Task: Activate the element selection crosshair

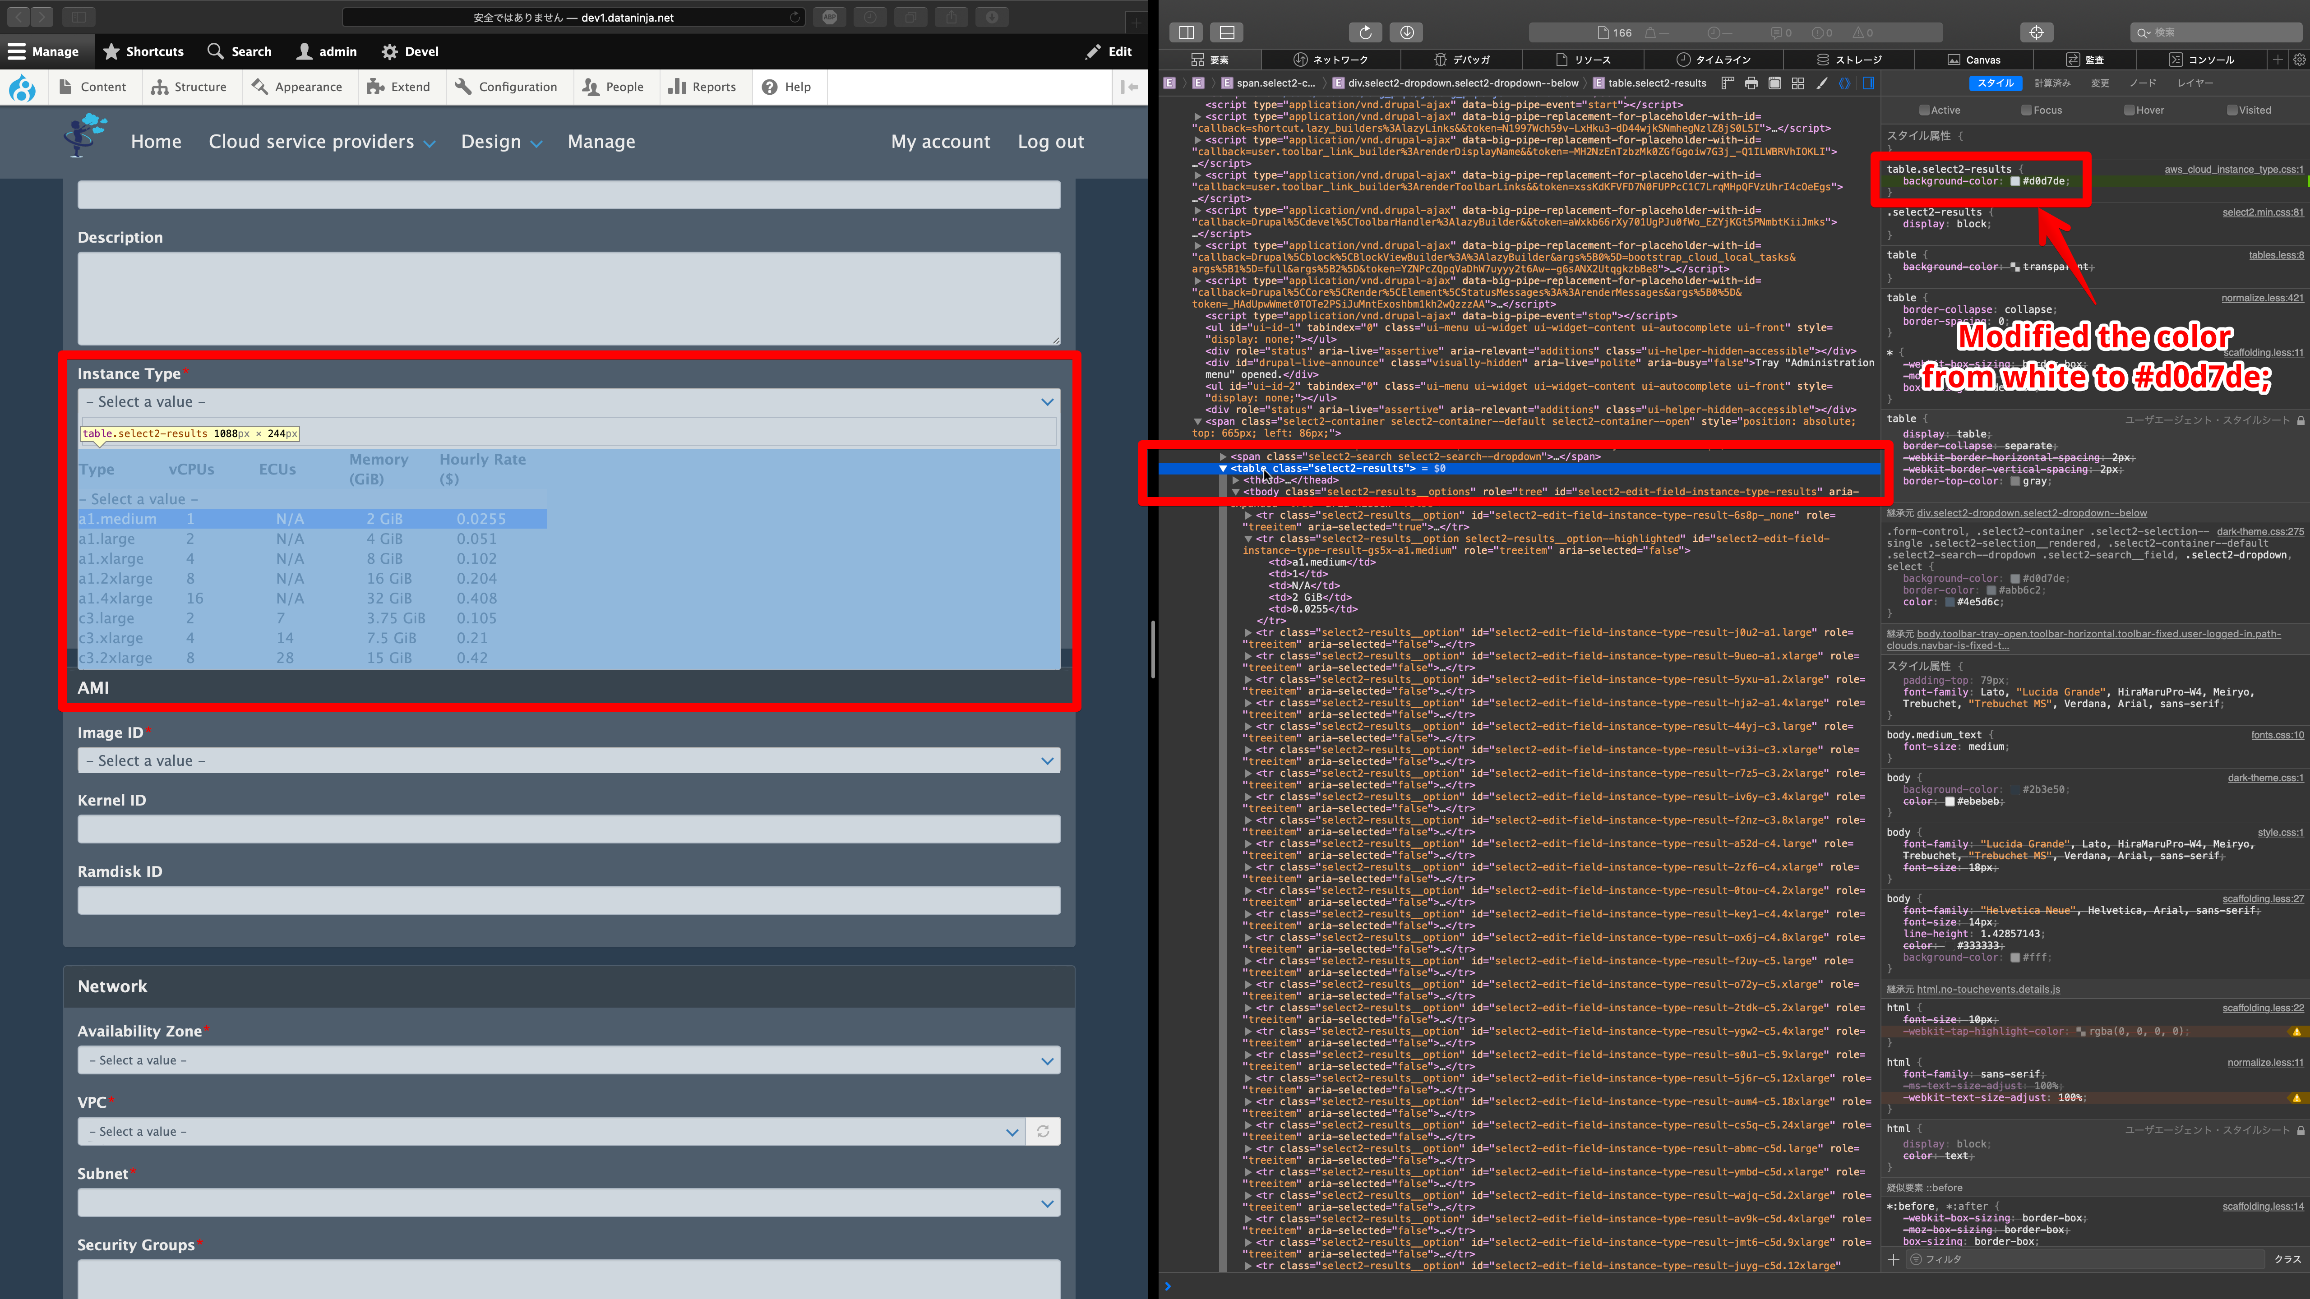Action: pyautogui.click(x=2037, y=32)
